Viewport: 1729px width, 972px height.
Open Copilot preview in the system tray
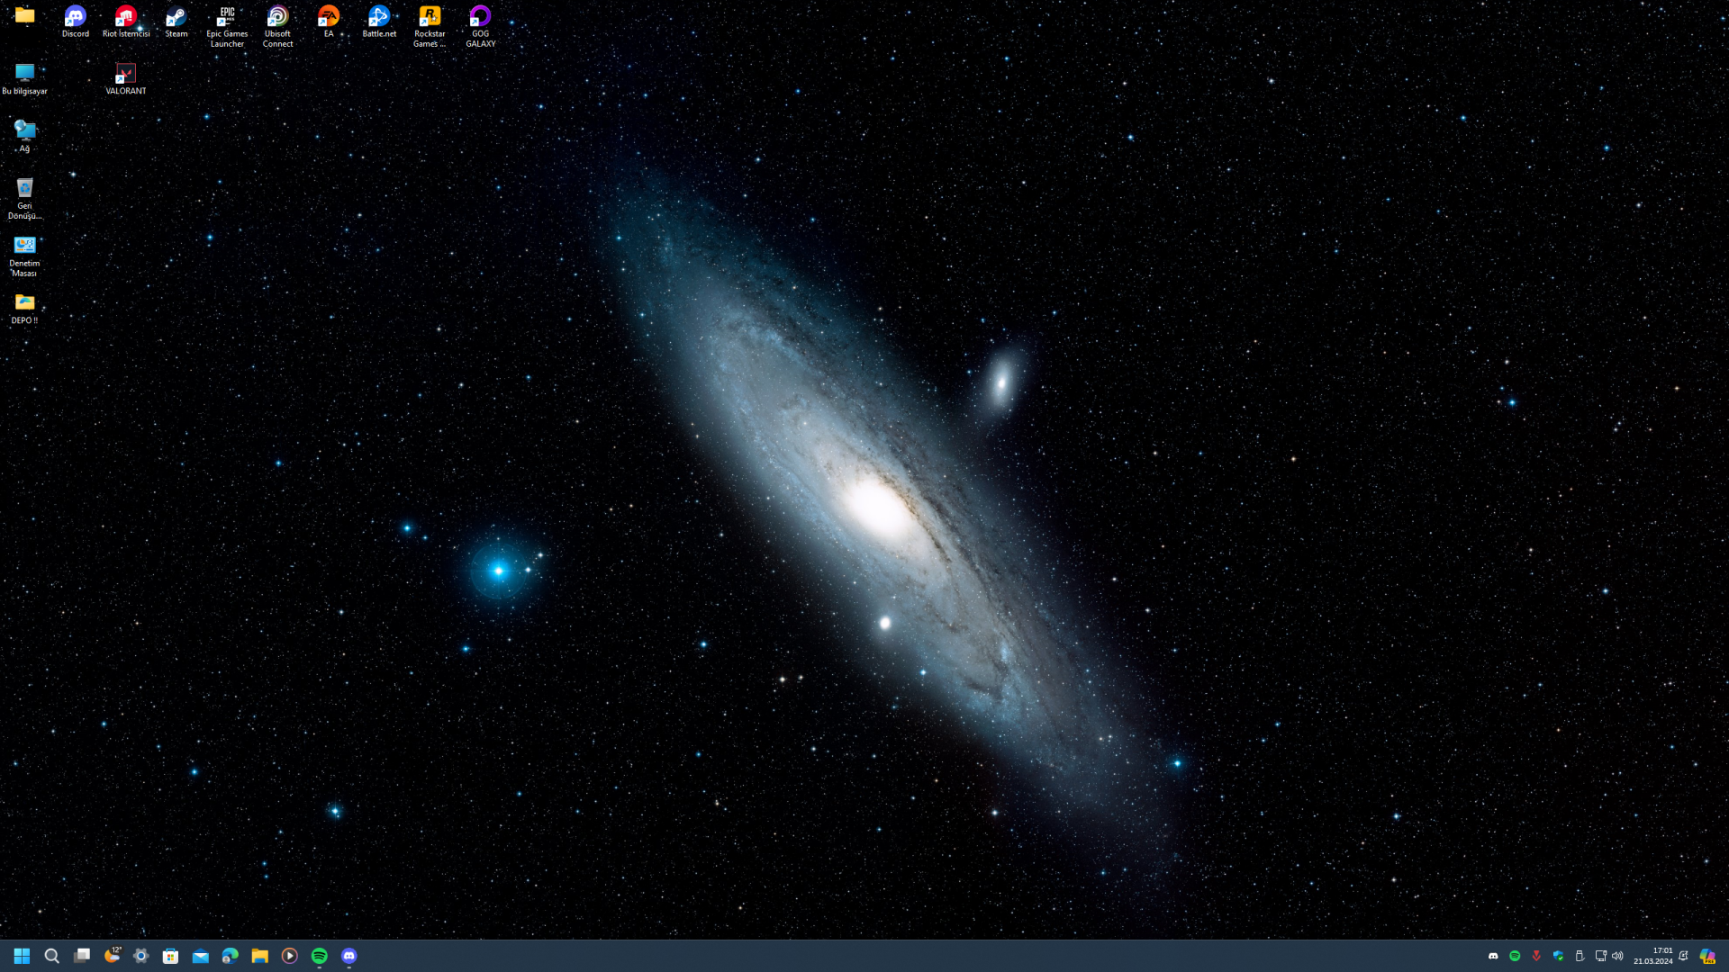coord(1707,956)
